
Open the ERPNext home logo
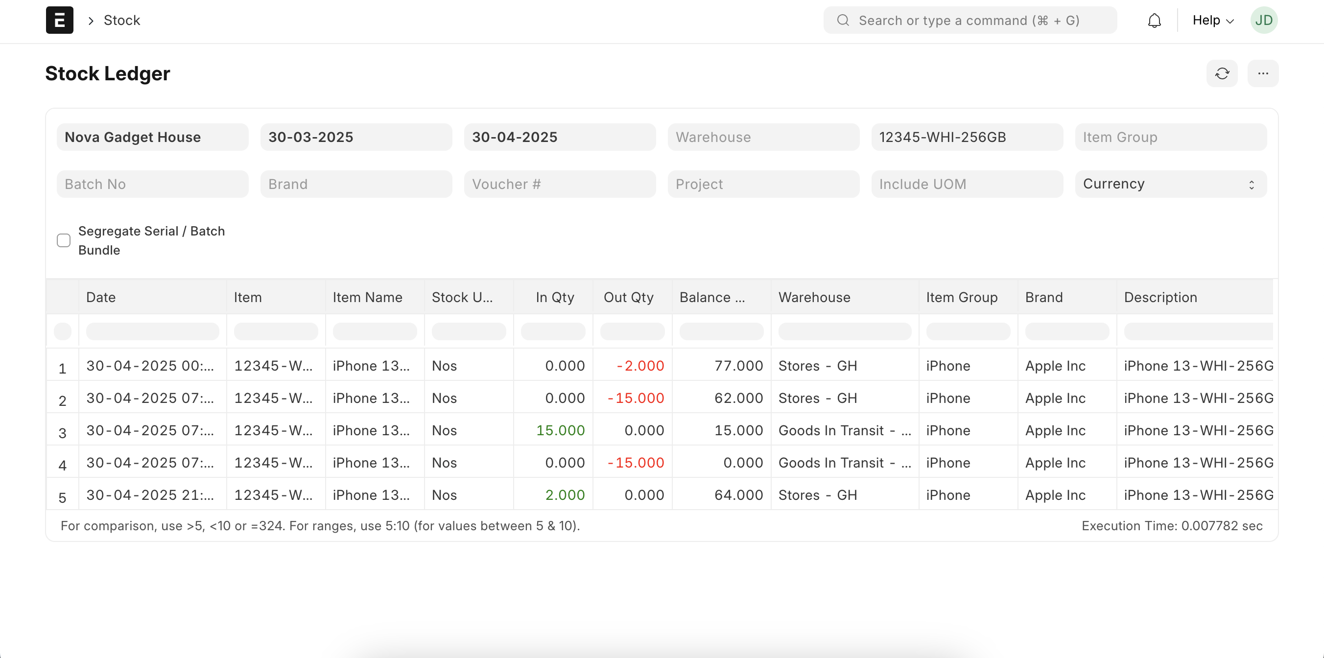(60, 20)
